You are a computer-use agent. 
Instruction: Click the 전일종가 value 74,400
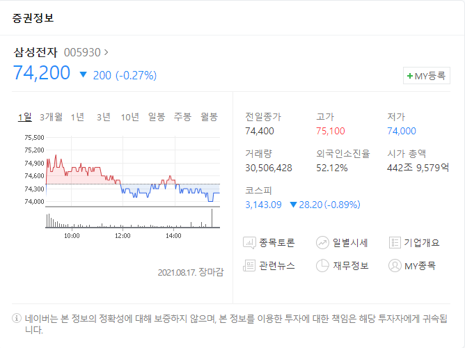(260, 131)
